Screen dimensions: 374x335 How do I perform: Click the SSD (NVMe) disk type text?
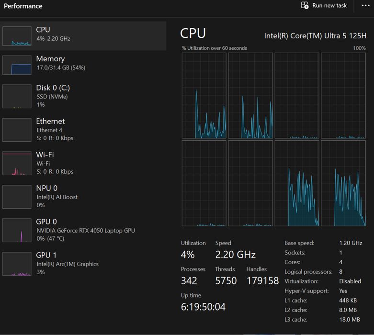(52, 97)
